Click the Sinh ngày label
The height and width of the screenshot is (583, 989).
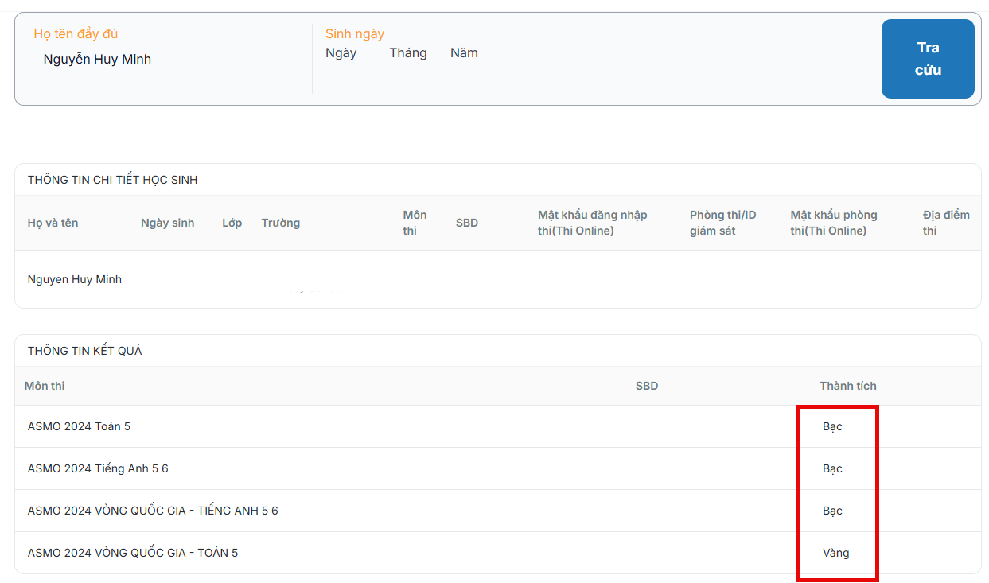tap(355, 34)
